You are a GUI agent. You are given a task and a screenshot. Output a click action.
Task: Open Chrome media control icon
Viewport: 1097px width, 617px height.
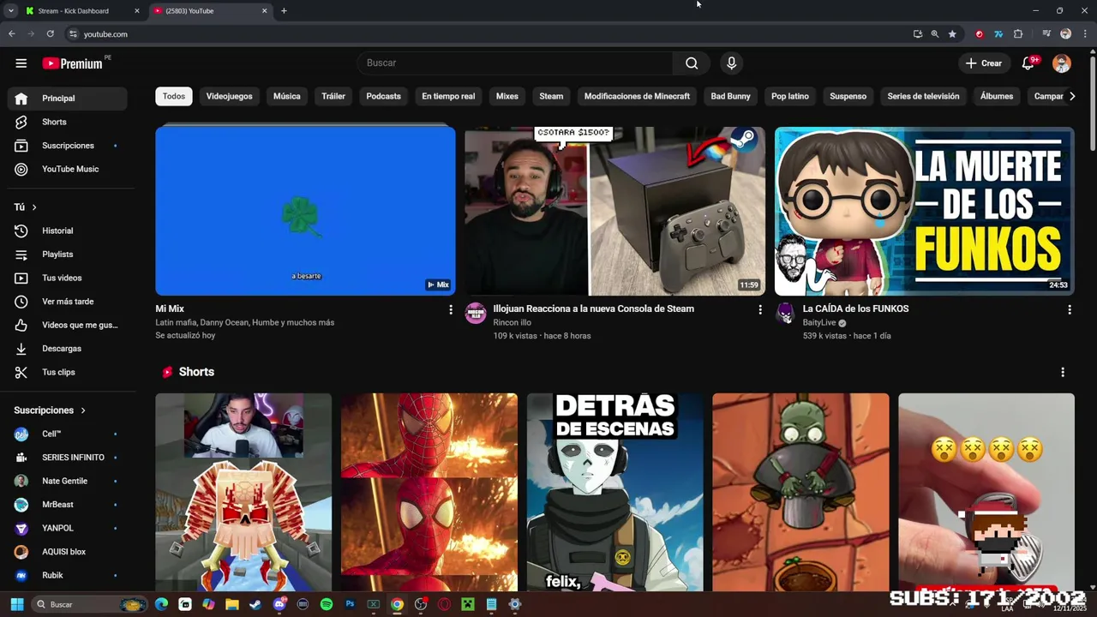(x=1046, y=34)
